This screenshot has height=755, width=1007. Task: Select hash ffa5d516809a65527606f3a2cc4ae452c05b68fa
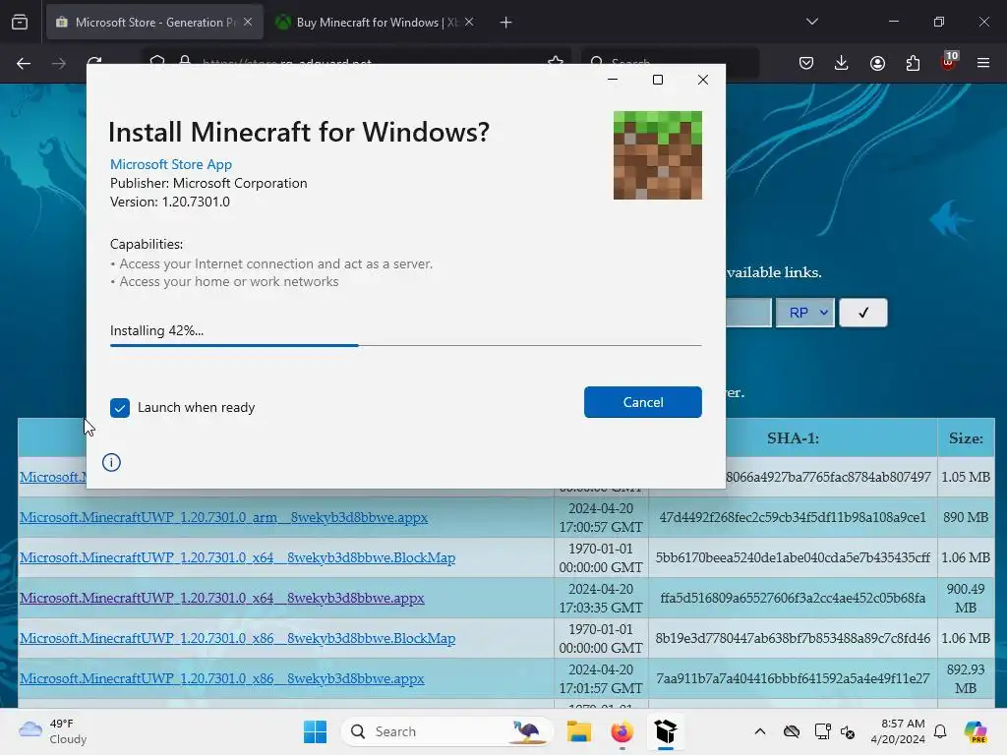pos(793,599)
